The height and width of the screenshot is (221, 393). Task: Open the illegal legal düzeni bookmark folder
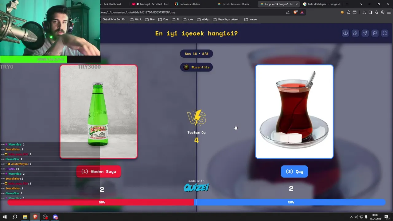tap(226, 19)
